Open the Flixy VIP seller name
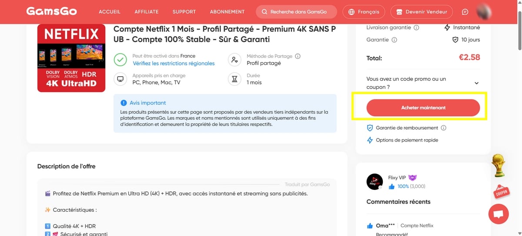522x236 pixels. coord(397,178)
